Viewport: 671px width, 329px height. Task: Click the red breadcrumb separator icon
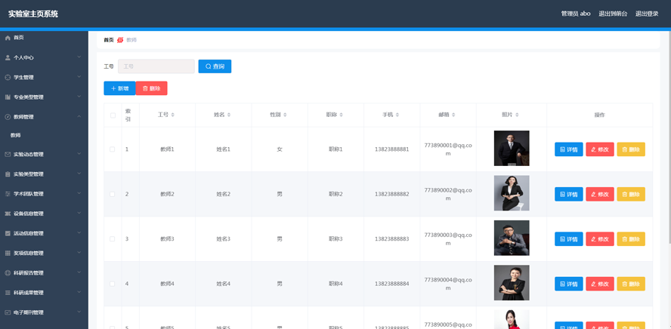click(x=120, y=40)
